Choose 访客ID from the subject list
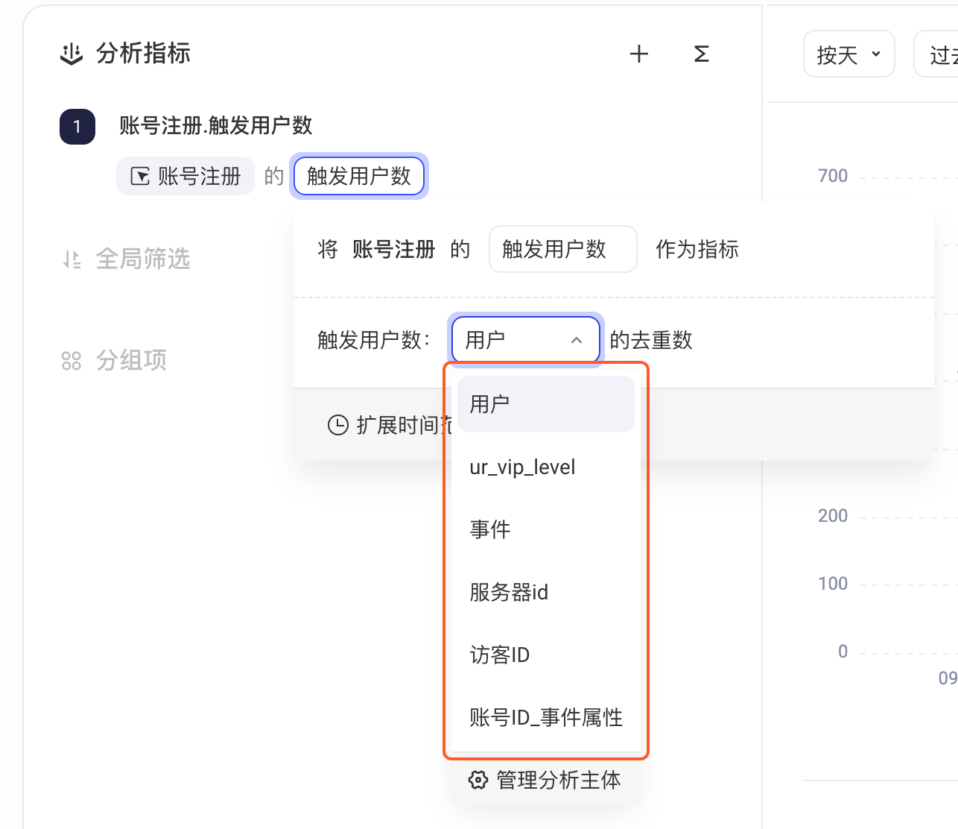The width and height of the screenshot is (958, 829). (x=546, y=655)
